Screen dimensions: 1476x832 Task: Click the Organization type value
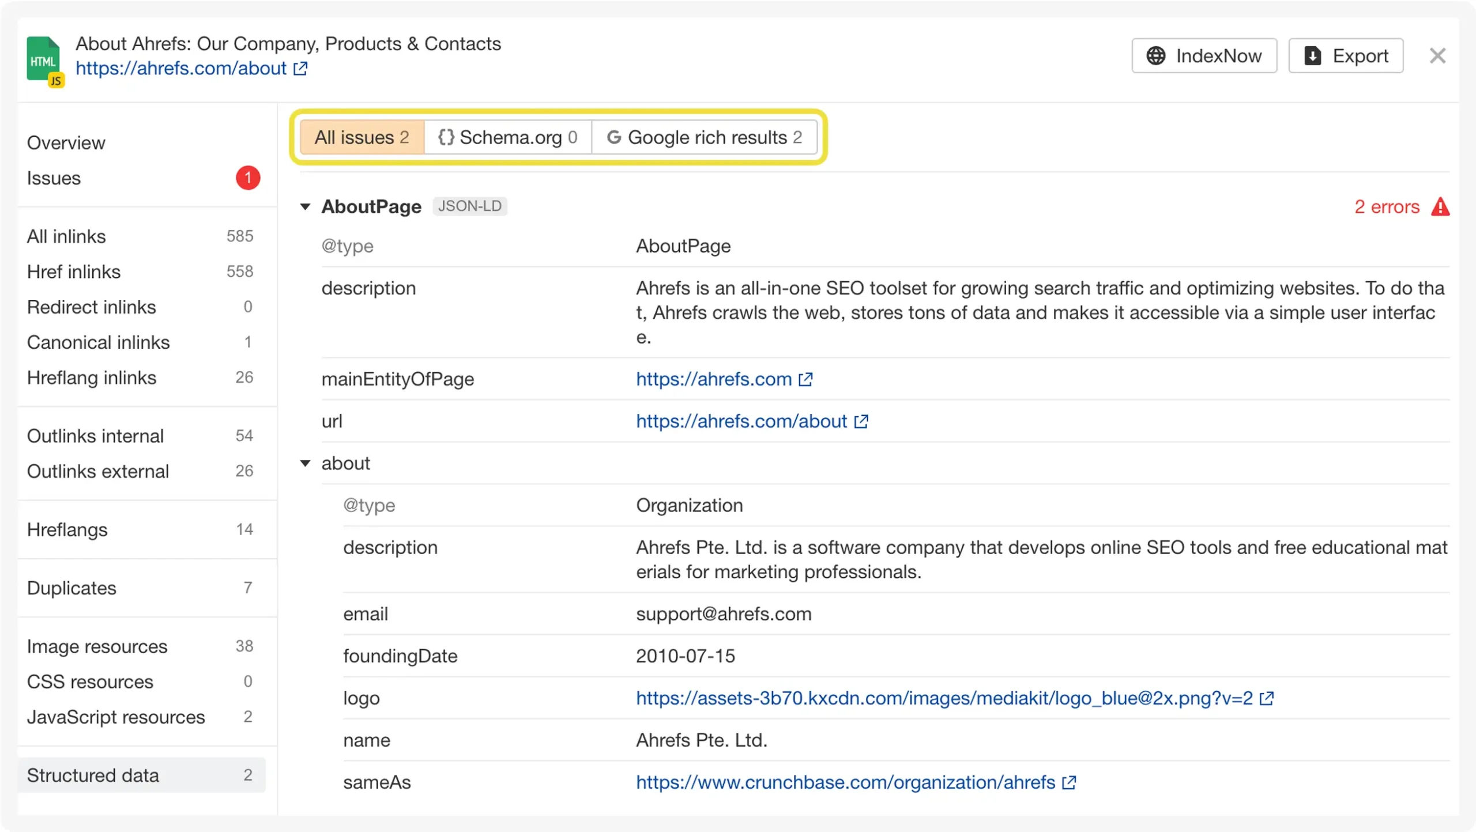click(690, 506)
